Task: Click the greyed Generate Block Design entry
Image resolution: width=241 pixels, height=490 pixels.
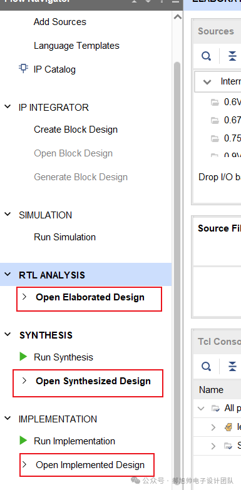Action: [81, 177]
